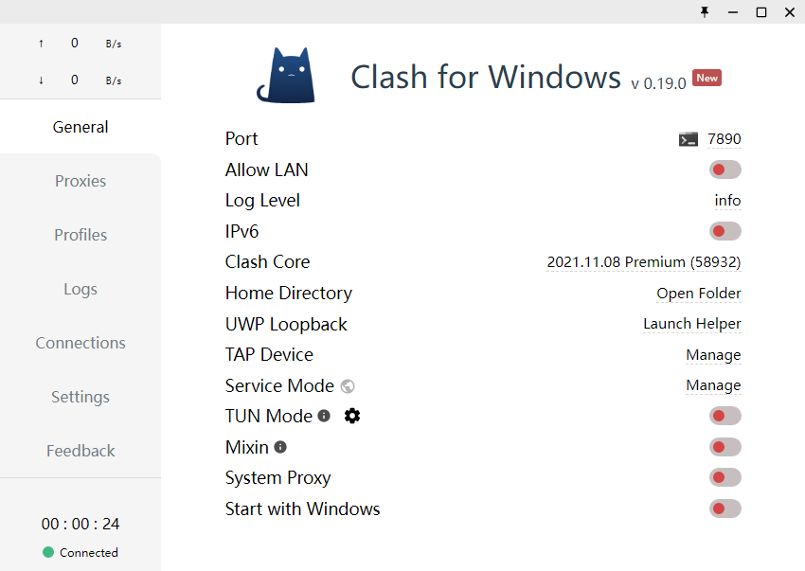Launch the UWP Loopback helper
This screenshot has height=571, width=805.
[x=691, y=324]
